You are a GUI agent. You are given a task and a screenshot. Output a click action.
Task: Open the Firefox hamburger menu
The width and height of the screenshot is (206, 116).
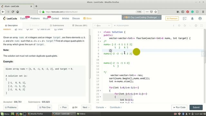coord(203,12)
